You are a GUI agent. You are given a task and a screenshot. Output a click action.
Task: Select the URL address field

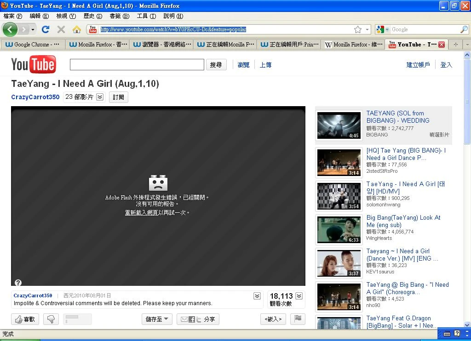tap(225, 29)
